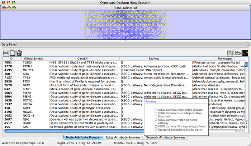The width and height of the screenshot is (251, 146).
Task: Click the Create New Attribute icon
Action: pos(13,53)
